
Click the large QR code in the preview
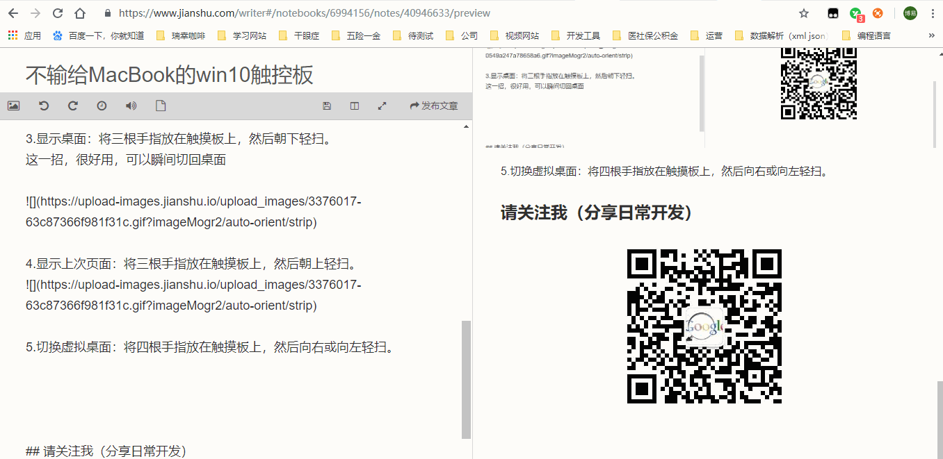pos(704,326)
